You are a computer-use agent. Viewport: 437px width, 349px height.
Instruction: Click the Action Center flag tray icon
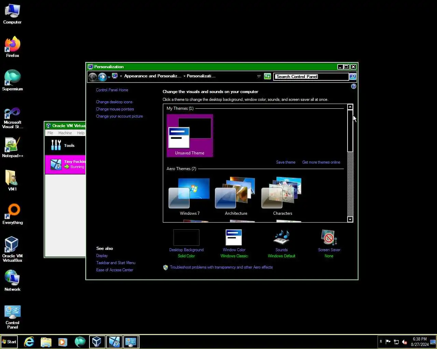tap(388, 342)
